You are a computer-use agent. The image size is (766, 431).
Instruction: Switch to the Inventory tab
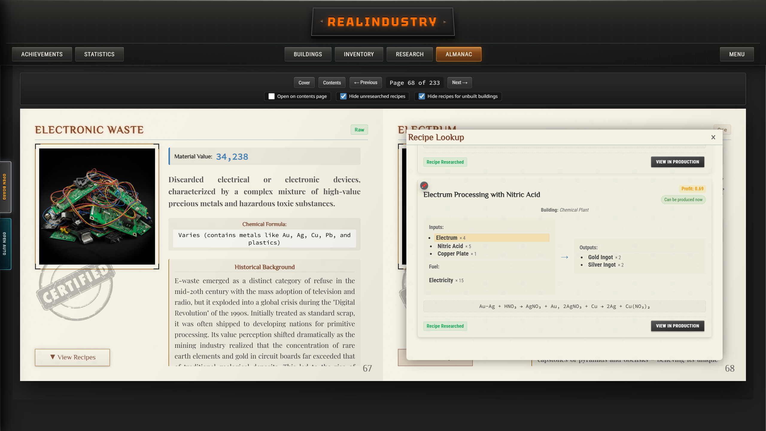click(x=359, y=54)
